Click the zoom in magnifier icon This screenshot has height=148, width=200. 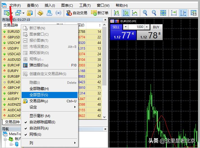(145, 13)
